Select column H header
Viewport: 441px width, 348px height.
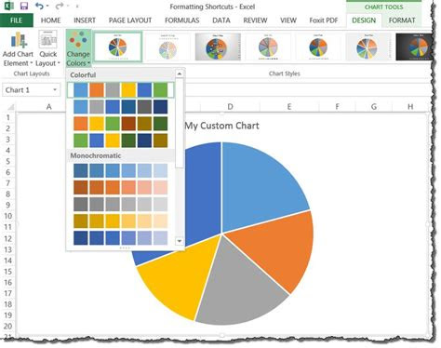pyautogui.click(x=410, y=107)
